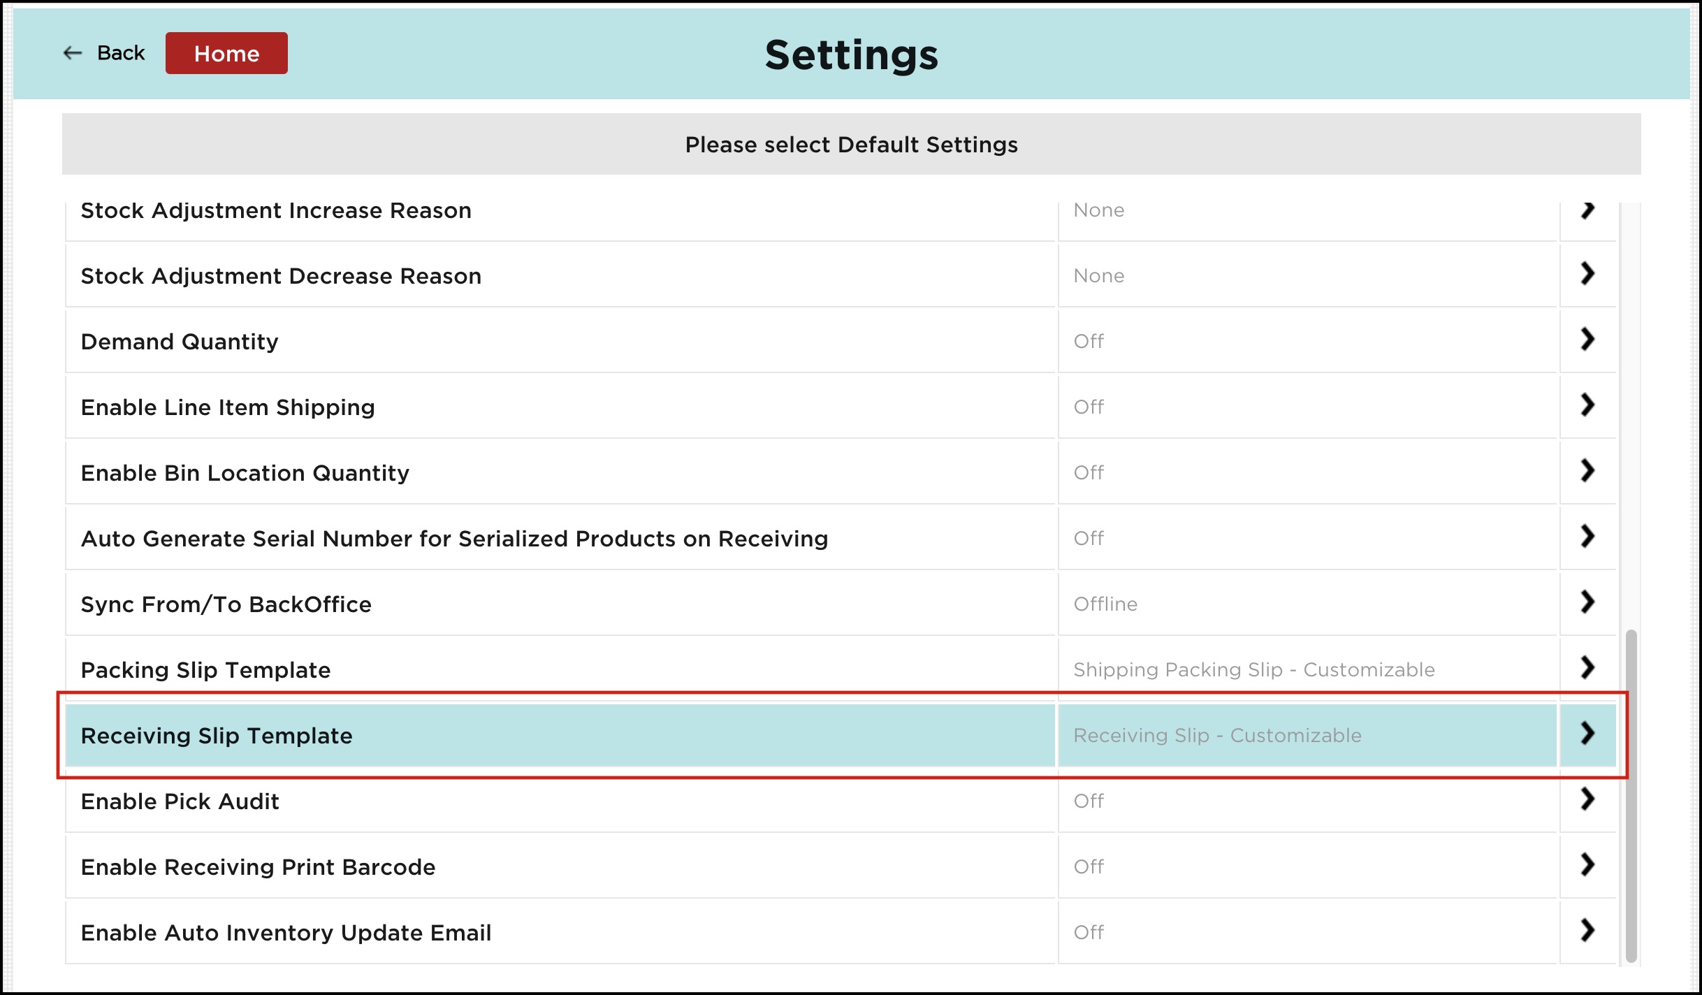This screenshot has width=1702, height=995.
Task: Open the Sync From/To BackOffice chevron
Action: (x=1587, y=603)
